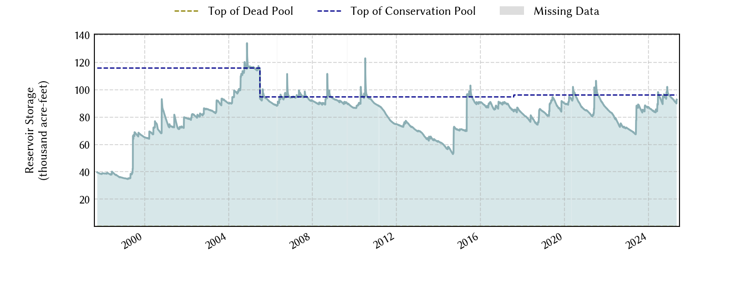Click the 20 y-axis tick label
755x283 pixels.
(84, 200)
